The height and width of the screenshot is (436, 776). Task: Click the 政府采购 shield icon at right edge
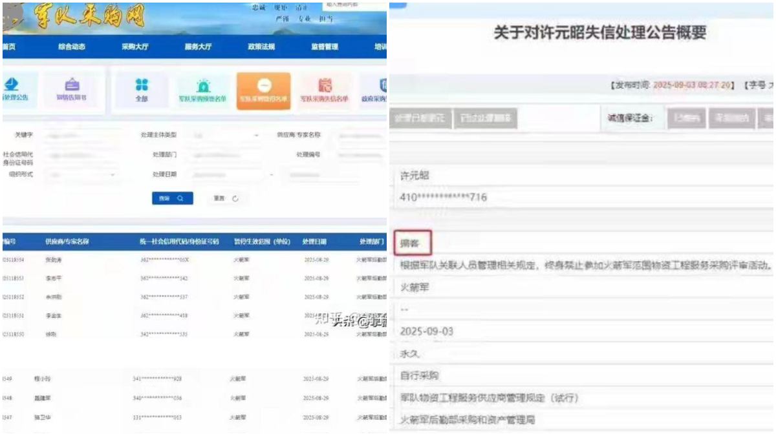click(382, 86)
